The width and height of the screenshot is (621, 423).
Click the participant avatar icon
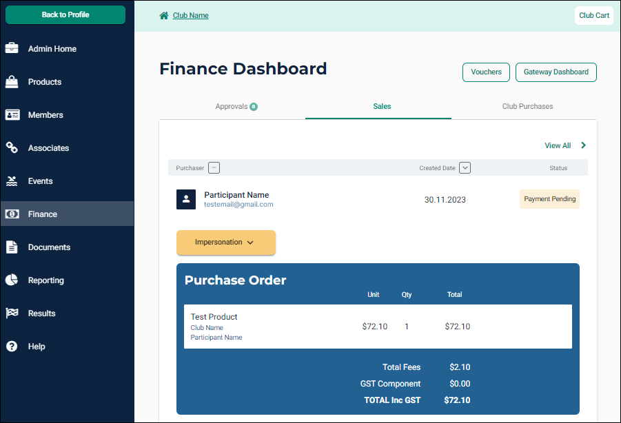[186, 199]
